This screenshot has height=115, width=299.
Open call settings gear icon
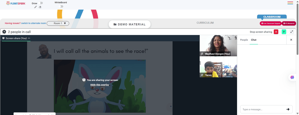(4, 32)
